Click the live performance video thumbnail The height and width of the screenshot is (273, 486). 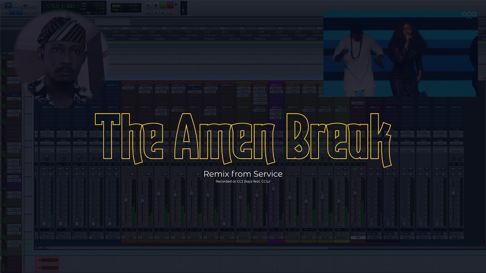400,53
